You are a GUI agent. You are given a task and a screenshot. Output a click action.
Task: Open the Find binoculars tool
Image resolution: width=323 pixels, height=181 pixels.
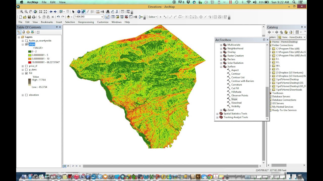(108, 12)
